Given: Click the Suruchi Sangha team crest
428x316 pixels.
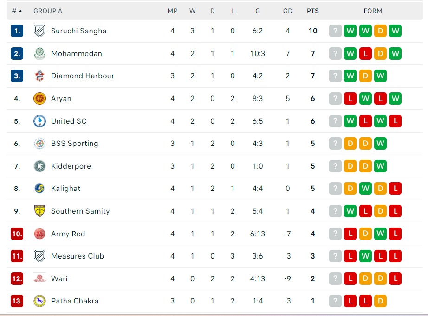Looking at the screenshot, I should (39, 31).
